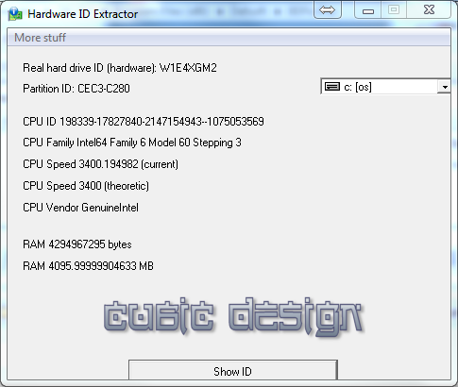Click the Real hard drive ID label
Image resolution: width=458 pixels, height=387 pixels.
click(x=120, y=68)
